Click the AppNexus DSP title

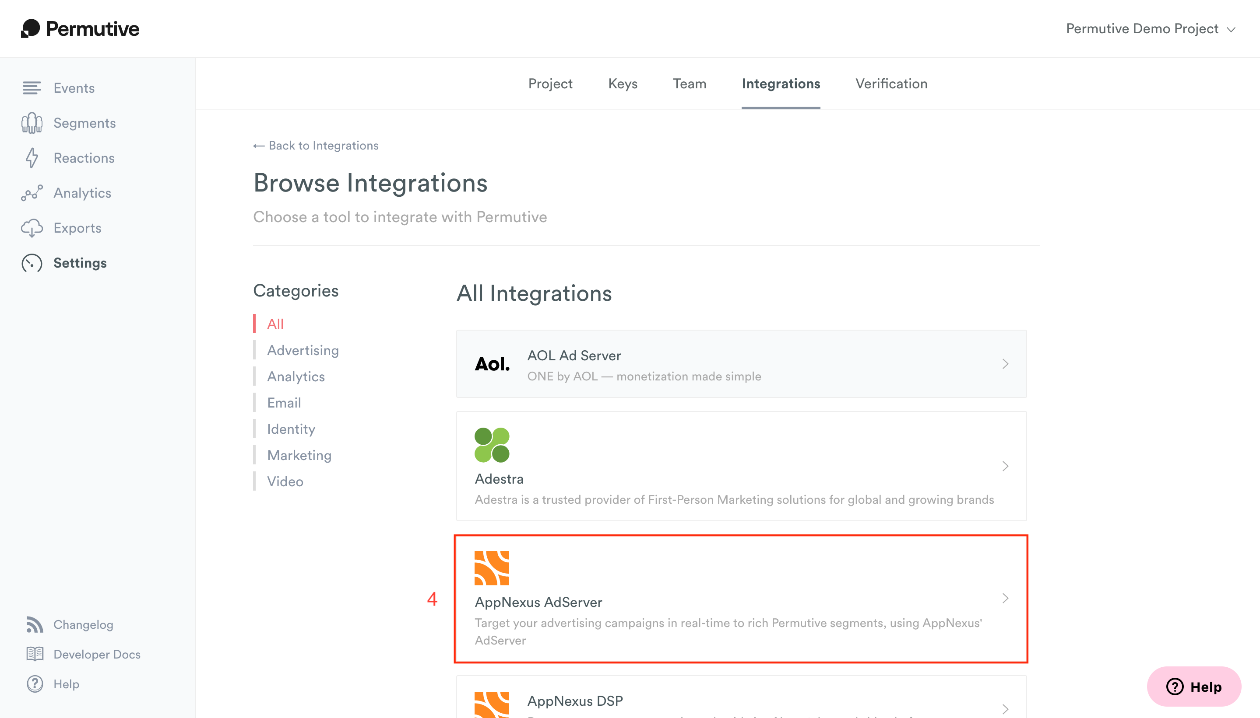pyautogui.click(x=575, y=701)
